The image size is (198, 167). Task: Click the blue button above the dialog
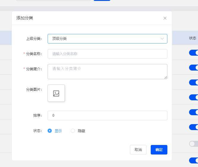[102, 0]
